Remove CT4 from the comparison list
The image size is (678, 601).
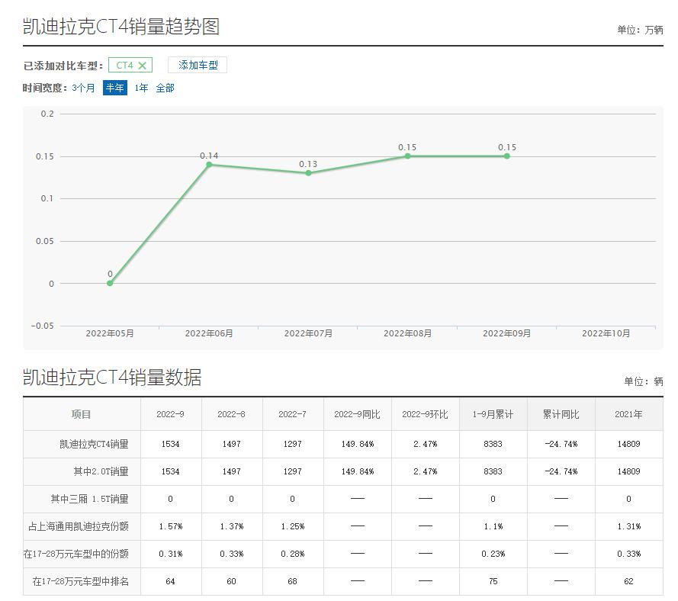pos(140,65)
